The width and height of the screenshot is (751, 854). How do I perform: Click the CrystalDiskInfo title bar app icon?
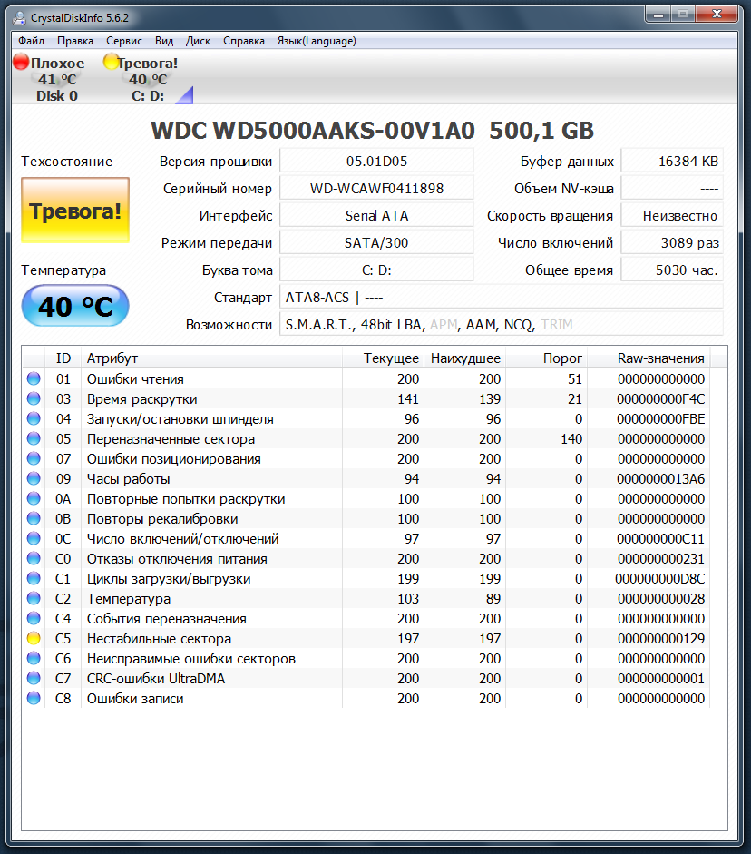click(x=20, y=18)
